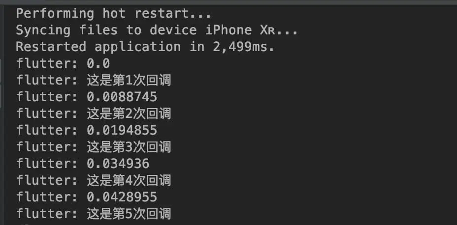Click the '这是第5次回调' log line
The width and height of the screenshot is (457, 225).
pos(94,214)
